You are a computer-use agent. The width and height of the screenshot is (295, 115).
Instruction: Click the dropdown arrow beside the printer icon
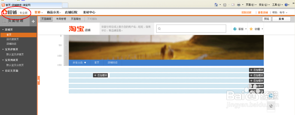pos(243,5)
